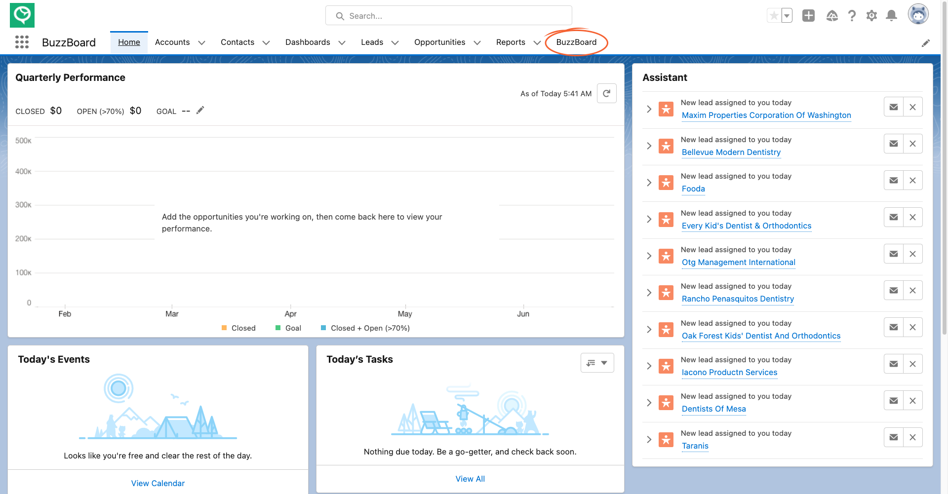Email the Maxim Properties Corporation lead

click(893, 107)
